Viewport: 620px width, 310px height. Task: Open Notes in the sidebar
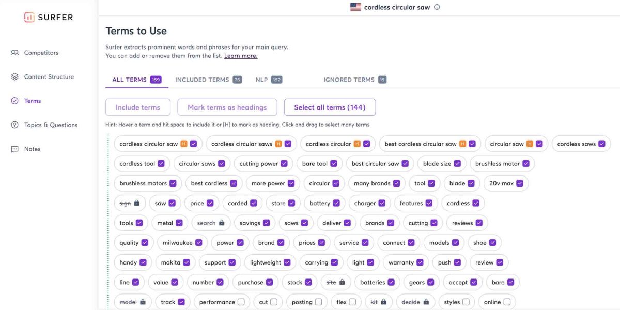(x=32, y=149)
